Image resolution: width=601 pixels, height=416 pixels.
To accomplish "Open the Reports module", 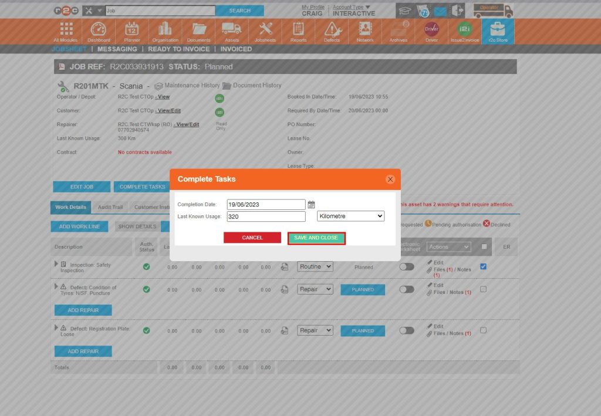I will tap(298, 31).
